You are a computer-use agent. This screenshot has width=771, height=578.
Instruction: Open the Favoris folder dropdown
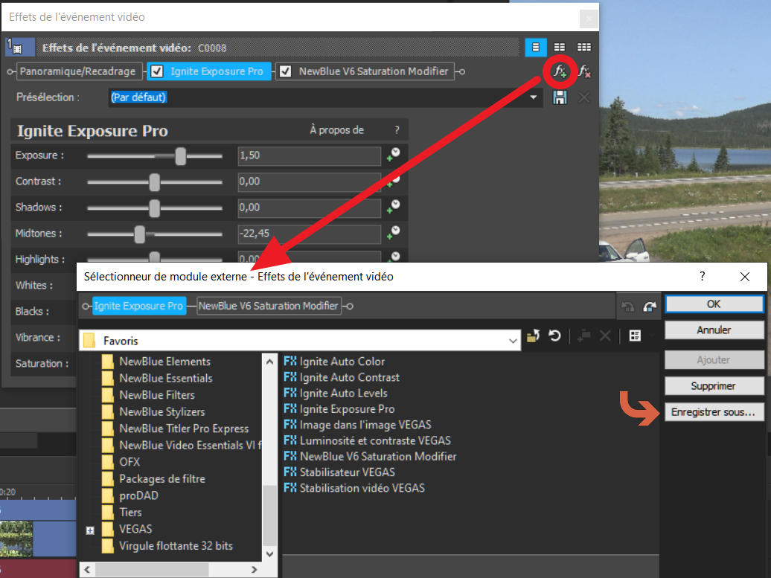pos(512,341)
